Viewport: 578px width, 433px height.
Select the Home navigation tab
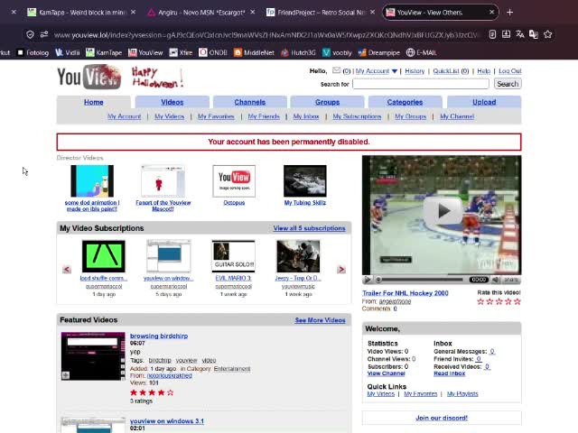click(94, 102)
